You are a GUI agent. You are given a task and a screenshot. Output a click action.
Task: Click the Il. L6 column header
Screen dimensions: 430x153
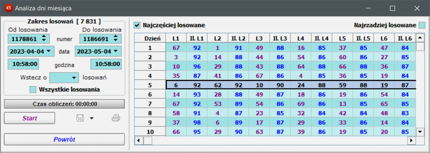405,39
